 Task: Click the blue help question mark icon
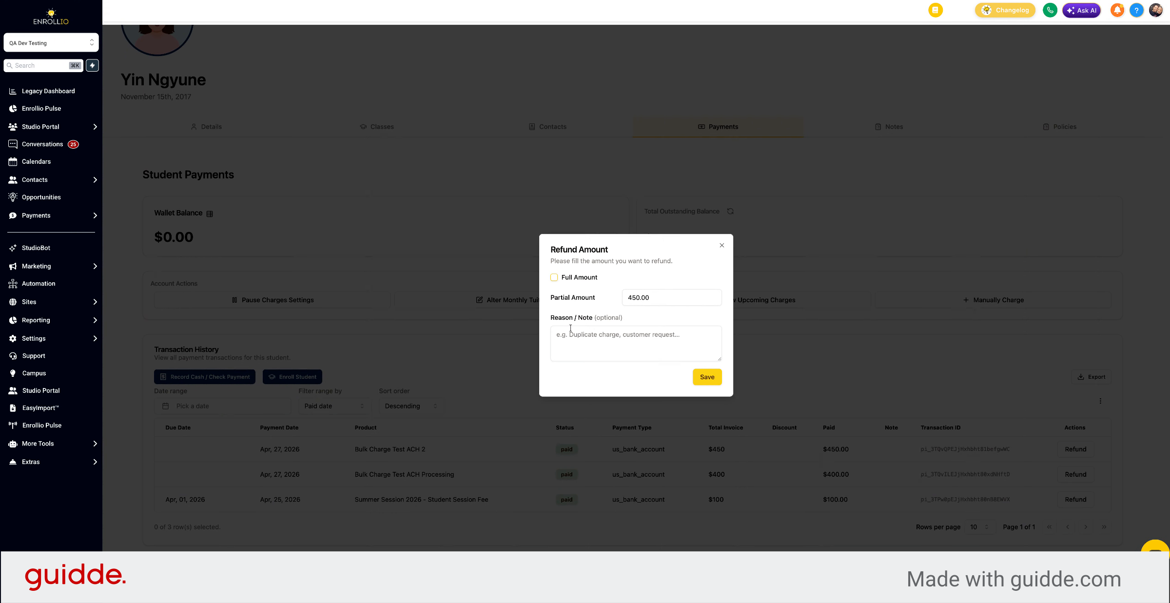click(x=1136, y=10)
